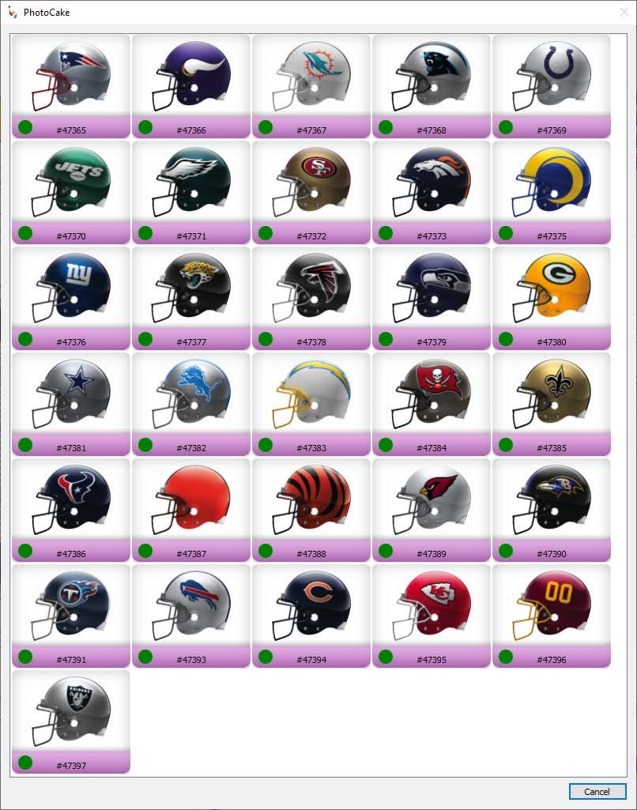The width and height of the screenshot is (637, 810).
Task: Choose the 49ers helmet #47372
Action: coord(311,183)
